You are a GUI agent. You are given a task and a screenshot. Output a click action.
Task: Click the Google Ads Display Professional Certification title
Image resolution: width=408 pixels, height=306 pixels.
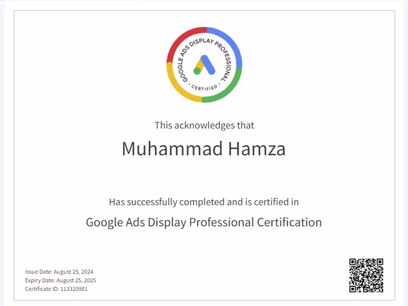204,222
